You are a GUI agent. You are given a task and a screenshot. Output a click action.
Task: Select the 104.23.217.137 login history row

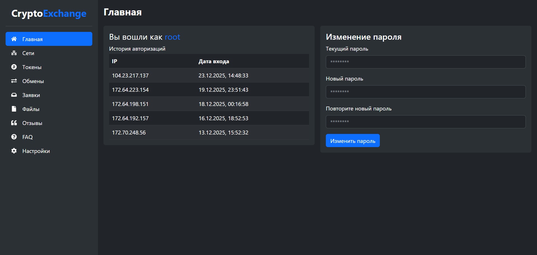click(x=209, y=75)
